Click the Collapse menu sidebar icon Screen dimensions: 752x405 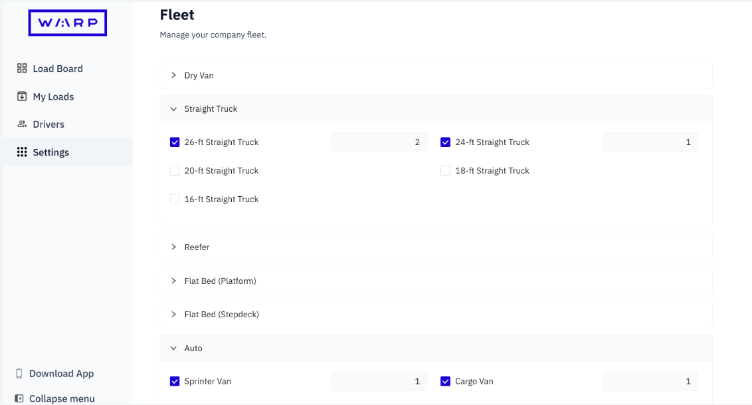click(19, 398)
